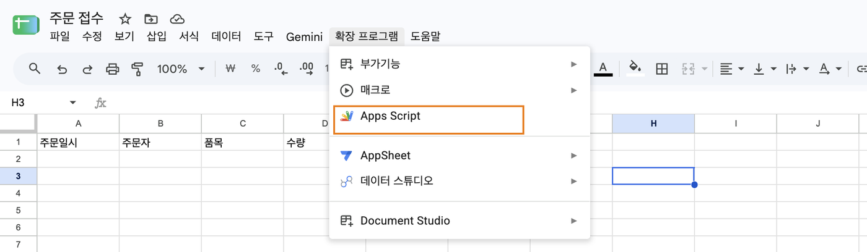Open the 도움말 menu
The height and width of the screenshot is (252, 867).
pyautogui.click(x=426, y=36)
